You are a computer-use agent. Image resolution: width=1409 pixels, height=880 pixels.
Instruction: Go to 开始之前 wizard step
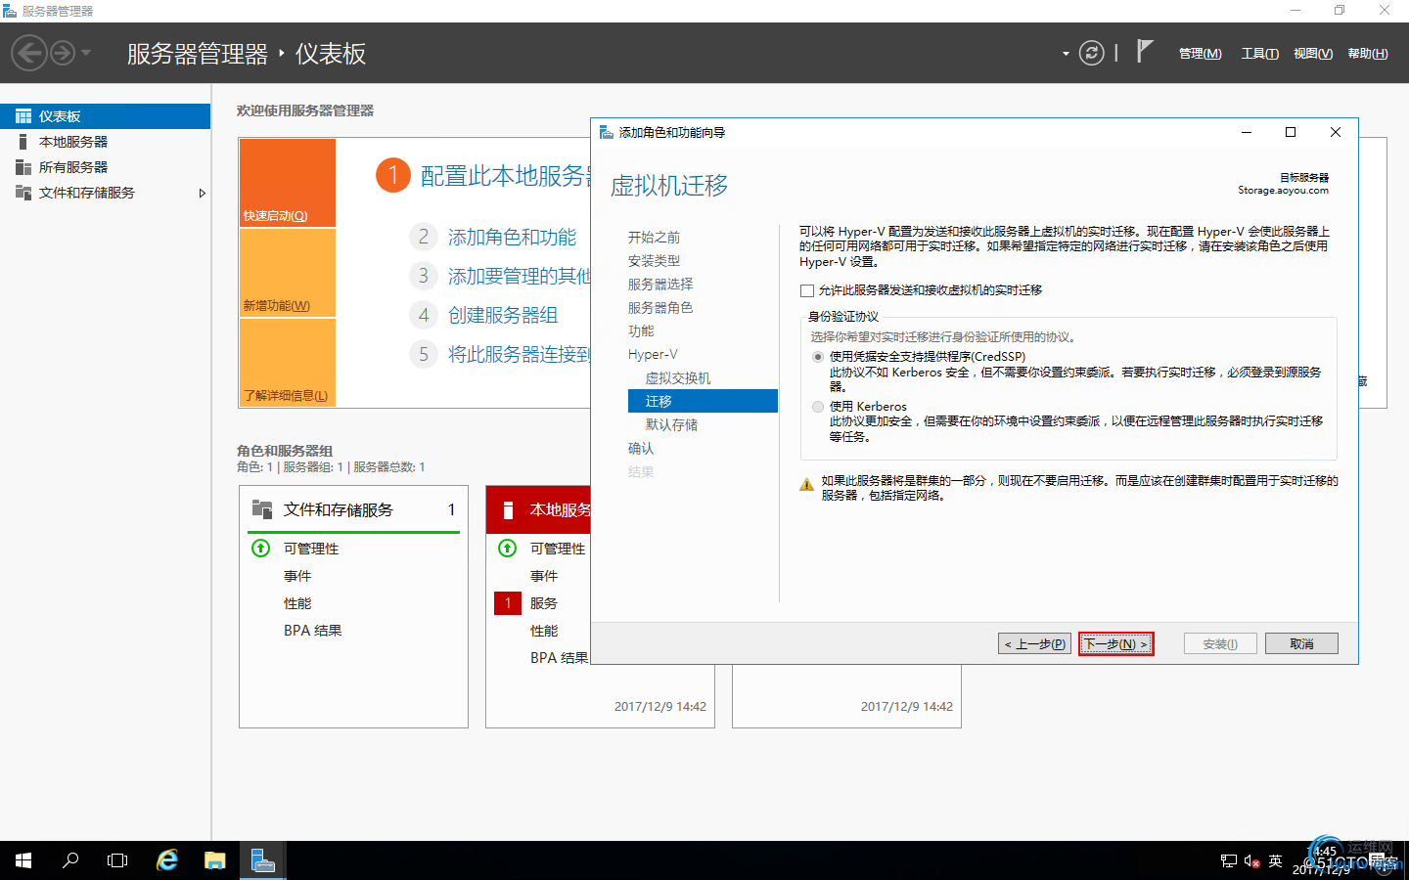(x=654, y=238)
